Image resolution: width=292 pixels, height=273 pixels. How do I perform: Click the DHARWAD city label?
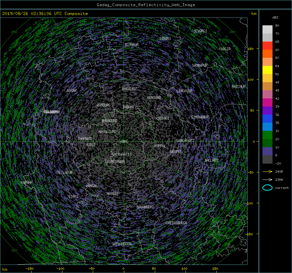point(85,139)
